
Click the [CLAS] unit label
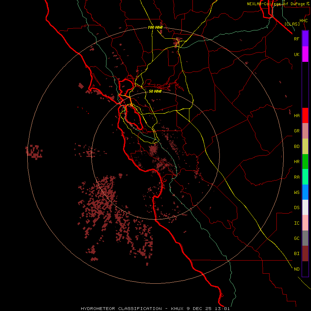292,24
